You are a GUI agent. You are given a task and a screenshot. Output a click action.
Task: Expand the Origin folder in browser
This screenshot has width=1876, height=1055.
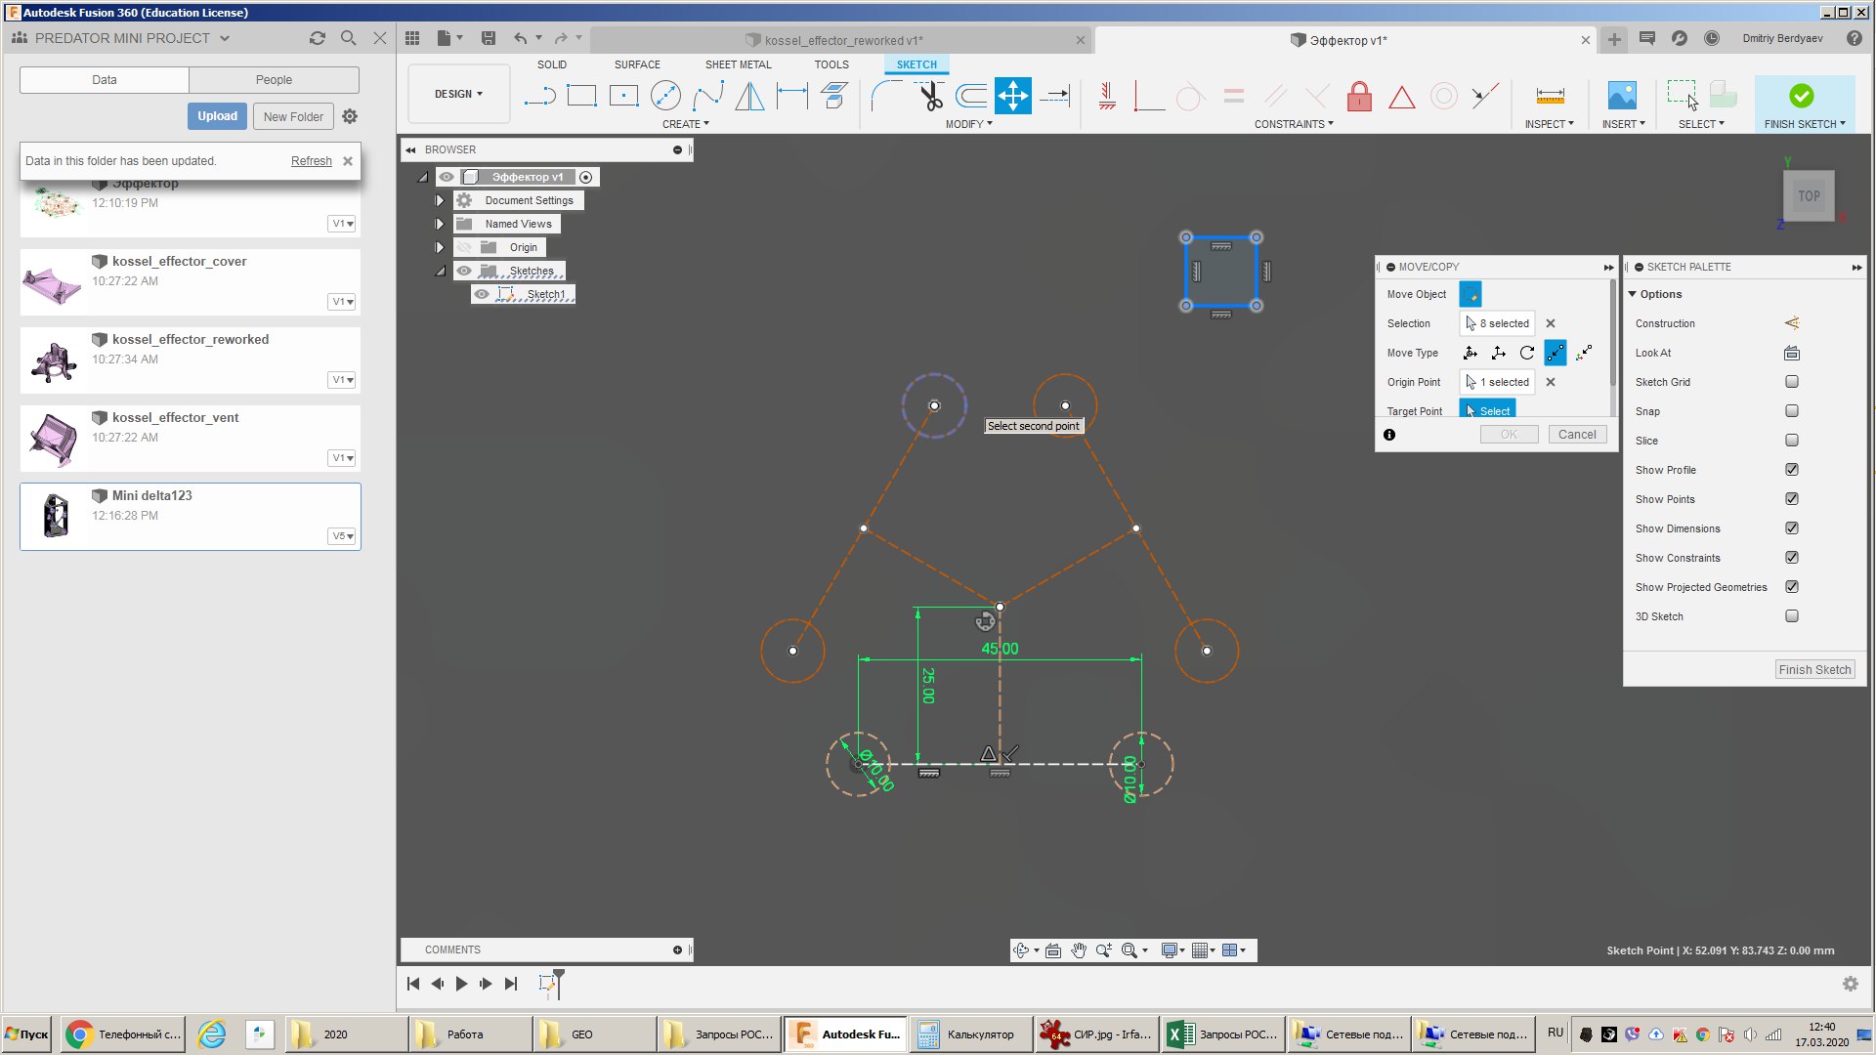(x=440, y=247)
